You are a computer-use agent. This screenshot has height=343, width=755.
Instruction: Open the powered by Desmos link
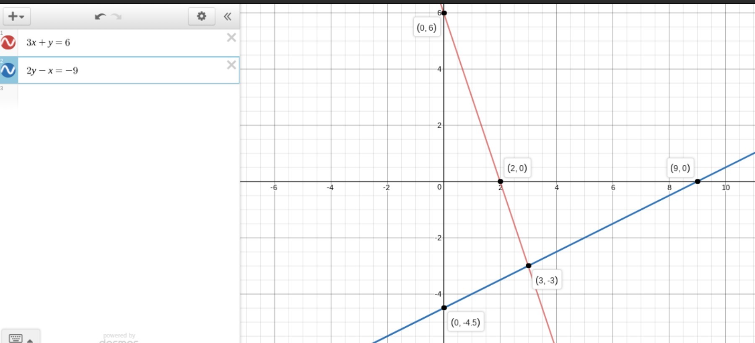(119, 338)
